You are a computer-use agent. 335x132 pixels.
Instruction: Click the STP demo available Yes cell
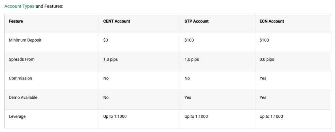[188, 97]
